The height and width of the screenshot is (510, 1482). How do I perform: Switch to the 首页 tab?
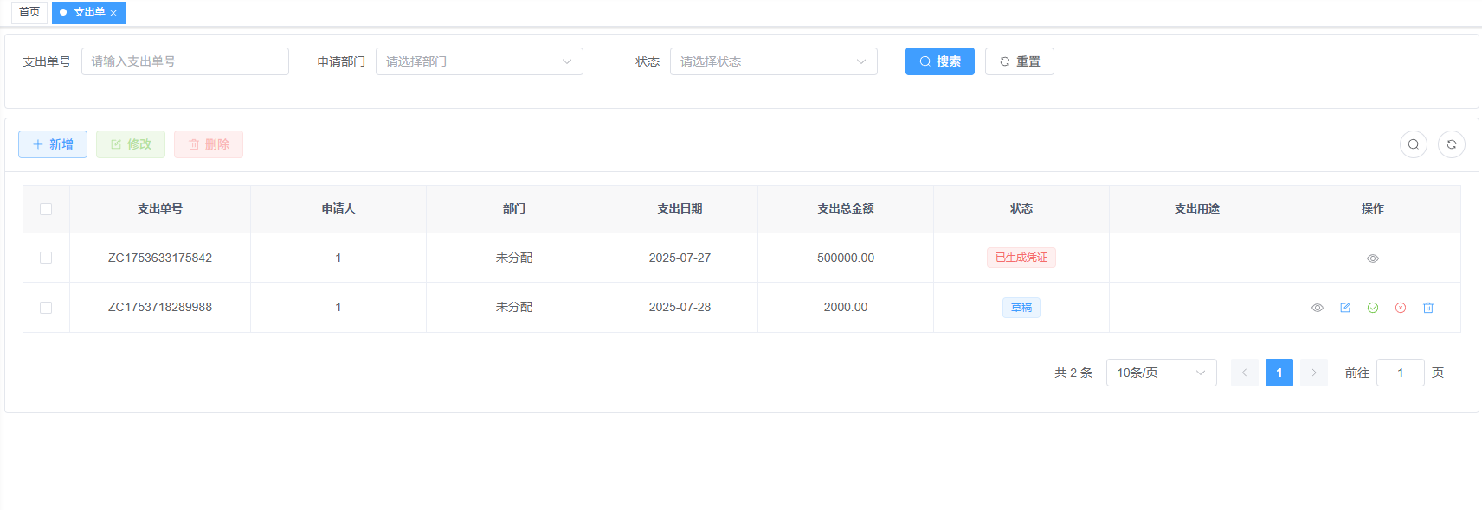(29, 12)
